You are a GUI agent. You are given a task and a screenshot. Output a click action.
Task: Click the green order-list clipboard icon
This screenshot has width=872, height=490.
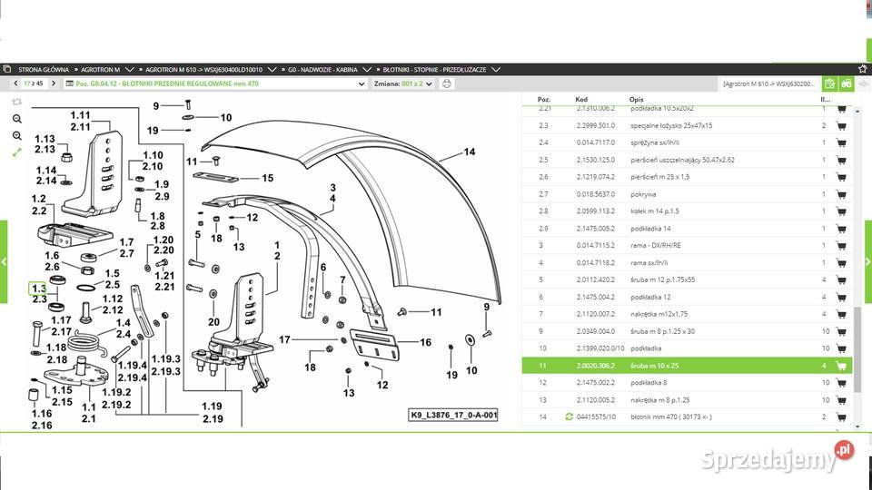[829, 83]
